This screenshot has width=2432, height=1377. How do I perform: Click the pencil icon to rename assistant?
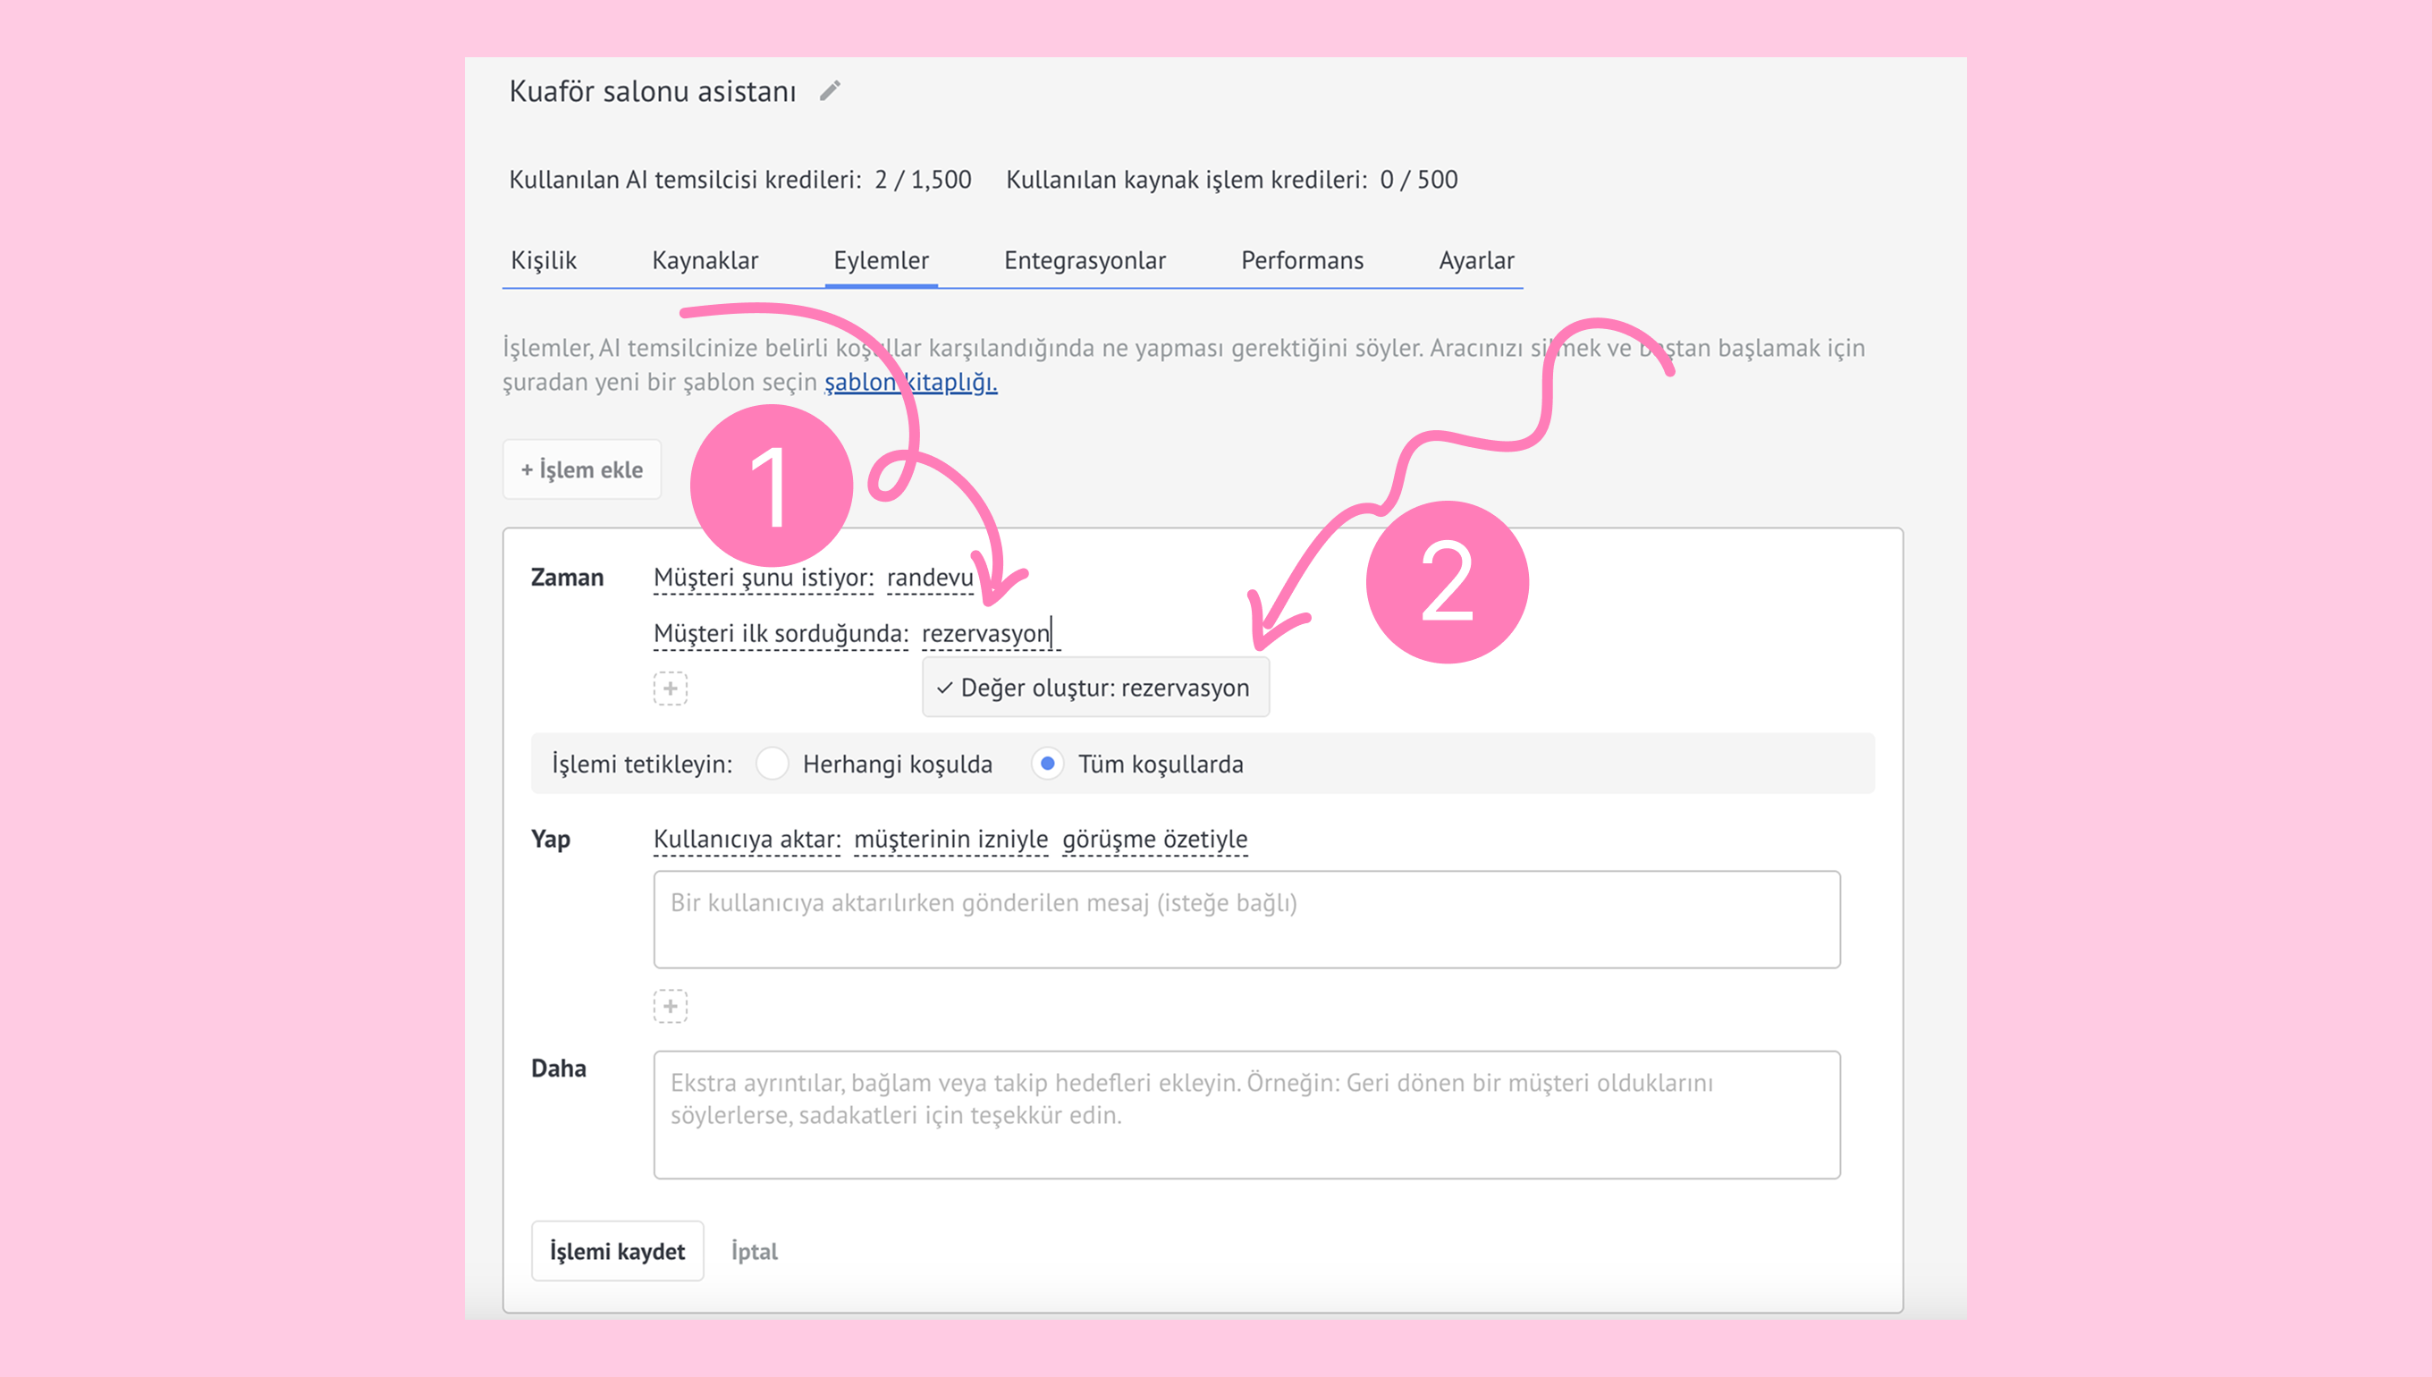pos(829,91)
